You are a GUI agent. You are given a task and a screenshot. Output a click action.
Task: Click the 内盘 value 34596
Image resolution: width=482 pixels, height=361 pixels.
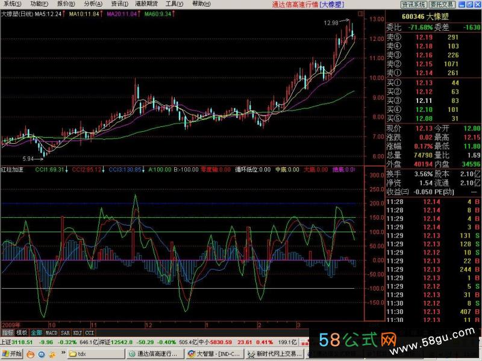[471, 164]
